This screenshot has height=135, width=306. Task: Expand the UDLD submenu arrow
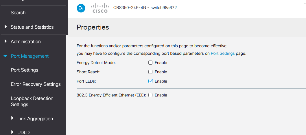pos(12,132)
